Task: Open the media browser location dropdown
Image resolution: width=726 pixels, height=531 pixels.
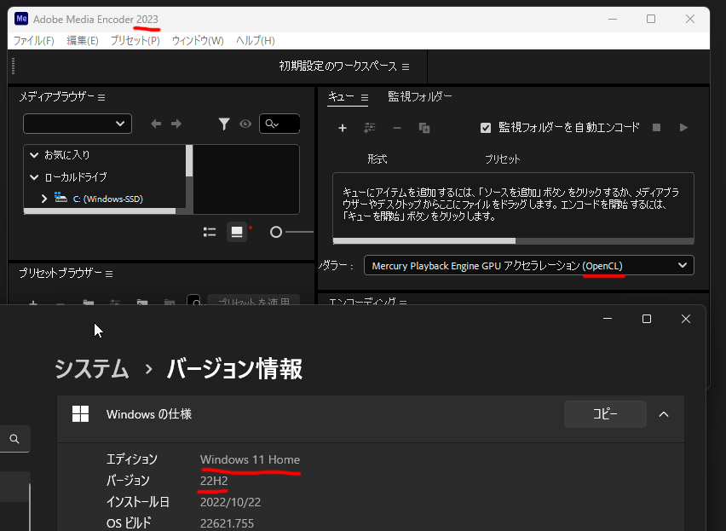Action: pyautogui.click(x=78, y=124)
